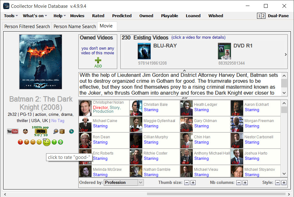This screenshot has width=294, height=197.
Task: Open the Loaned list
Action: (193, 16)
